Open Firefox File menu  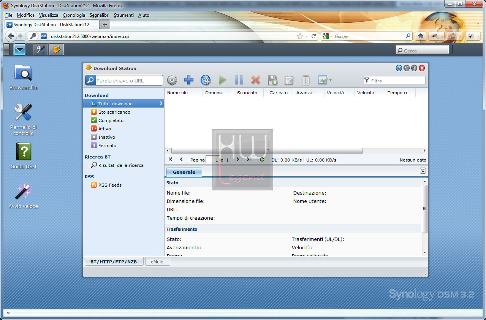click(9, 15)
